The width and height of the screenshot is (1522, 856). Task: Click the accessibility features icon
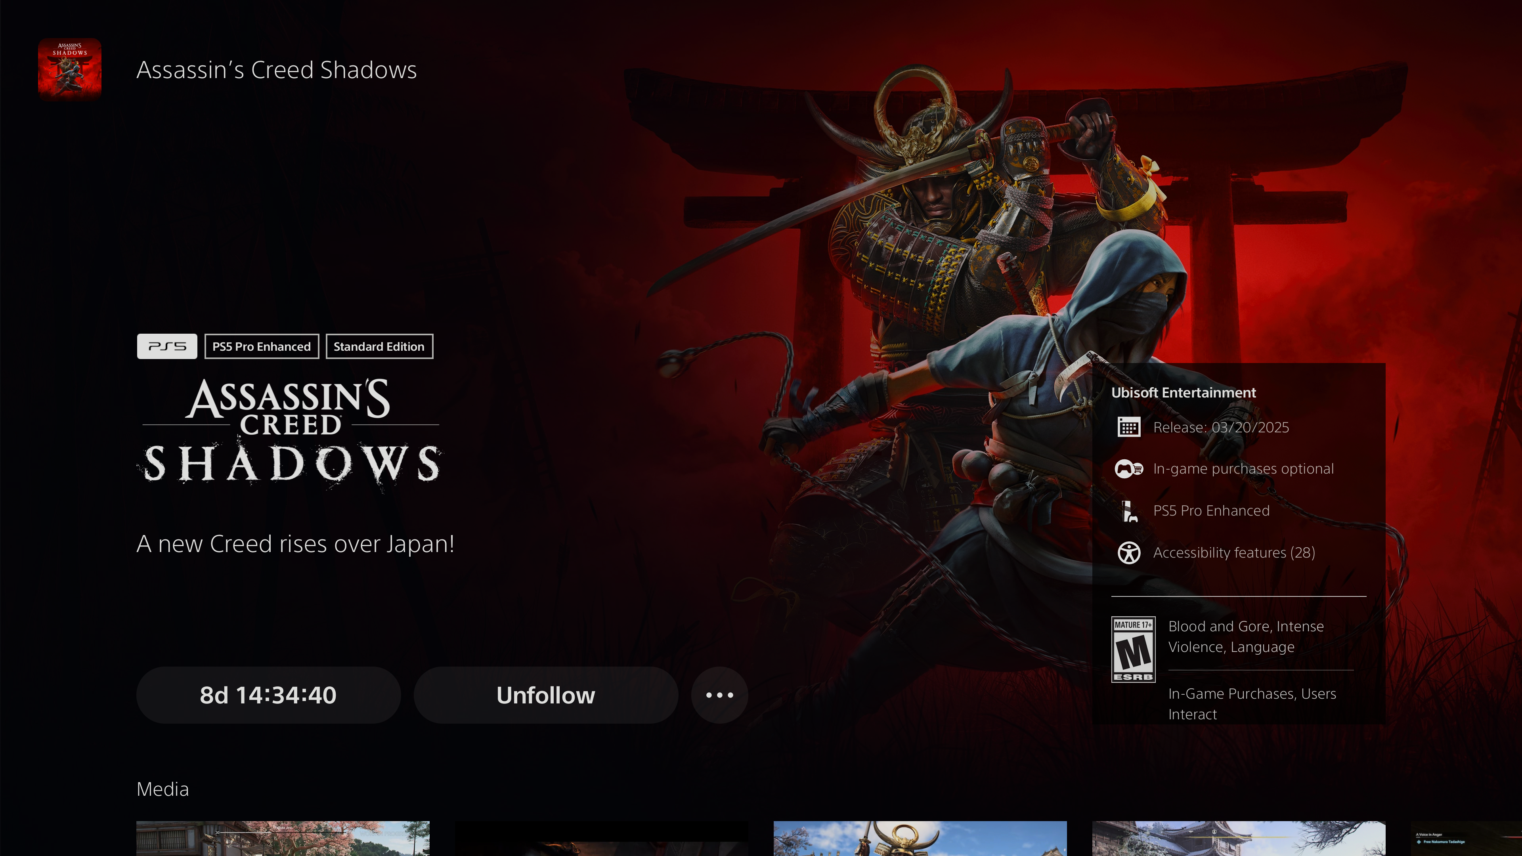[1128, 553]
